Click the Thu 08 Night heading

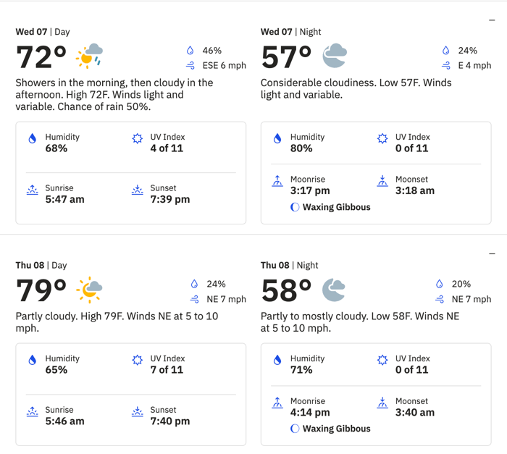pos(289,266)
